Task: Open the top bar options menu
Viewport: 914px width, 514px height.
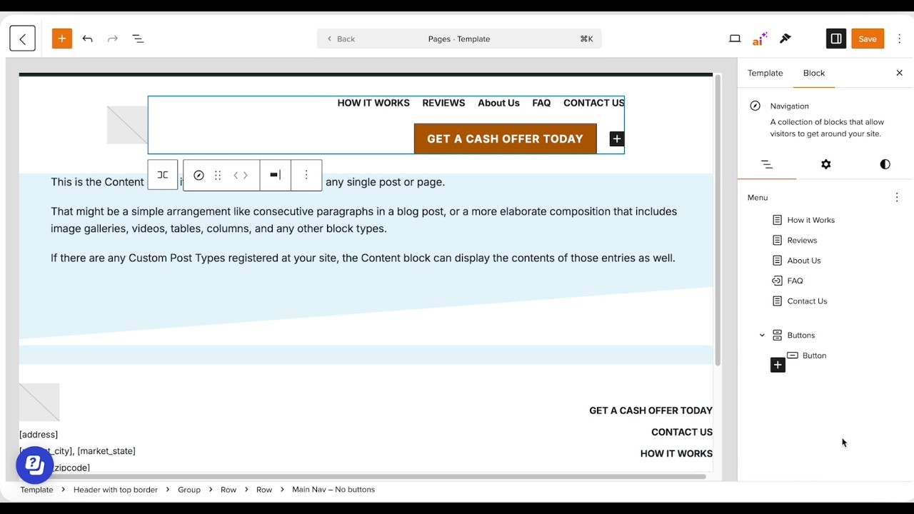Action: point(899,39)
